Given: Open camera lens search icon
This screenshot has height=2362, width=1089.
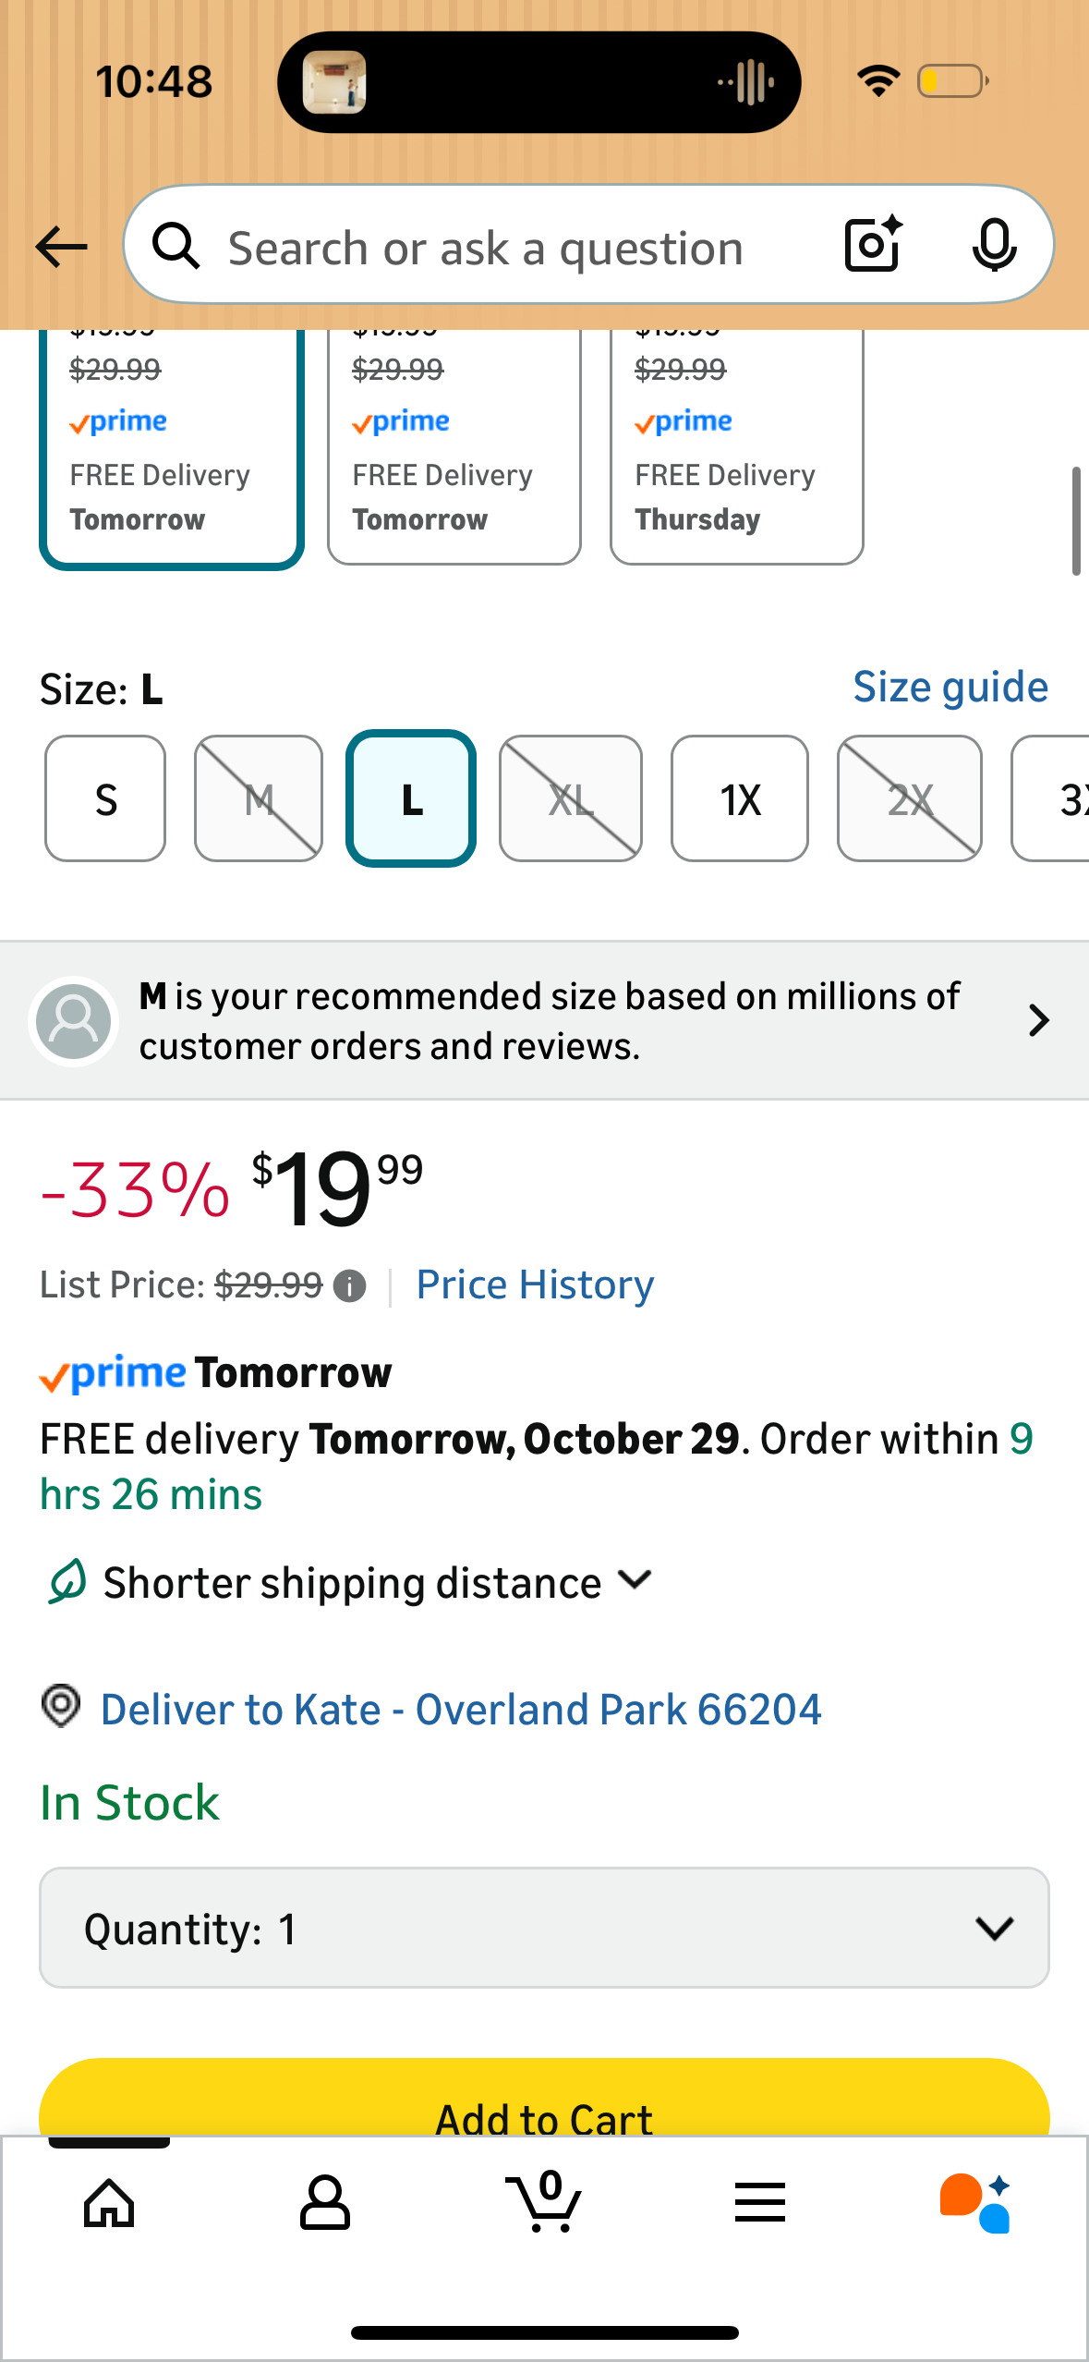Looking at the screenshot, I should [x=873, y=245].
